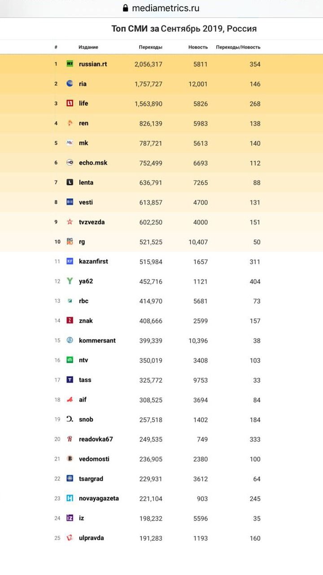
Task: Click the tvzvezda red star icon
Action: 70,222
